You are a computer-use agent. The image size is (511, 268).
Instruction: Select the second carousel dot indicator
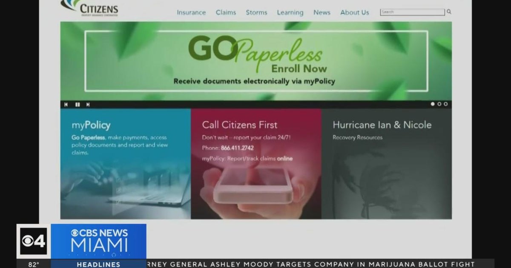[439, 104]
